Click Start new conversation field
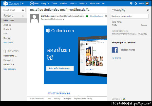This screenshot has width=152, height=106. coord(129,16)
